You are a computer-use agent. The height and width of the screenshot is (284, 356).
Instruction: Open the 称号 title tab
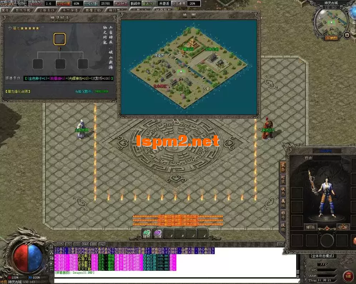[283, 215]
